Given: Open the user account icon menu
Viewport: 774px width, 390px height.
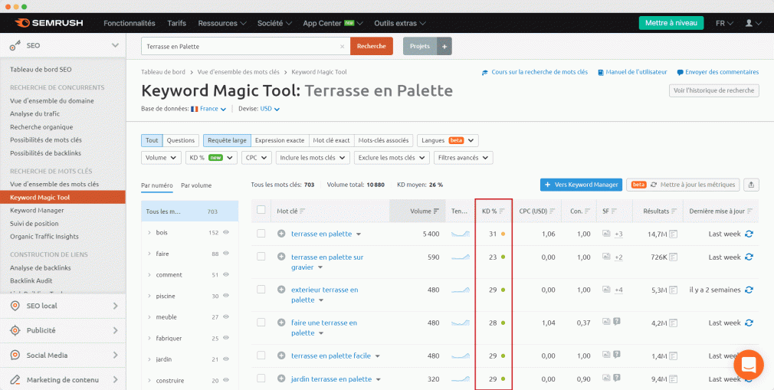Looking at the screenshot, I should coord(753,23).
